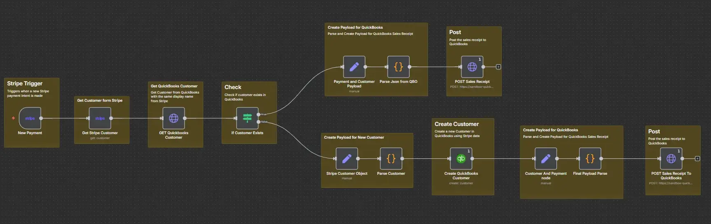Viewport: 711px width, 224px height.
Task: Click the true output of If node
Action: [259, 114]
